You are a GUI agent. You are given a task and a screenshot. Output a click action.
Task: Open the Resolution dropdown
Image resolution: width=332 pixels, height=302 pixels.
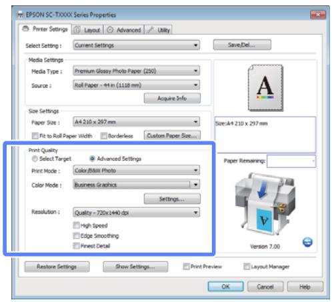(136, 213)
